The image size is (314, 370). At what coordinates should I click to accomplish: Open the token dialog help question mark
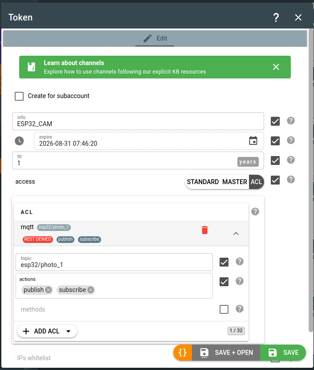click(276, 17)
